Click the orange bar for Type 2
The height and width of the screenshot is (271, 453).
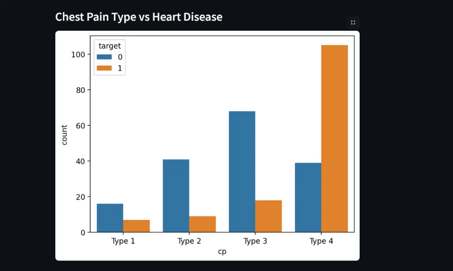(x=202, y=224)
